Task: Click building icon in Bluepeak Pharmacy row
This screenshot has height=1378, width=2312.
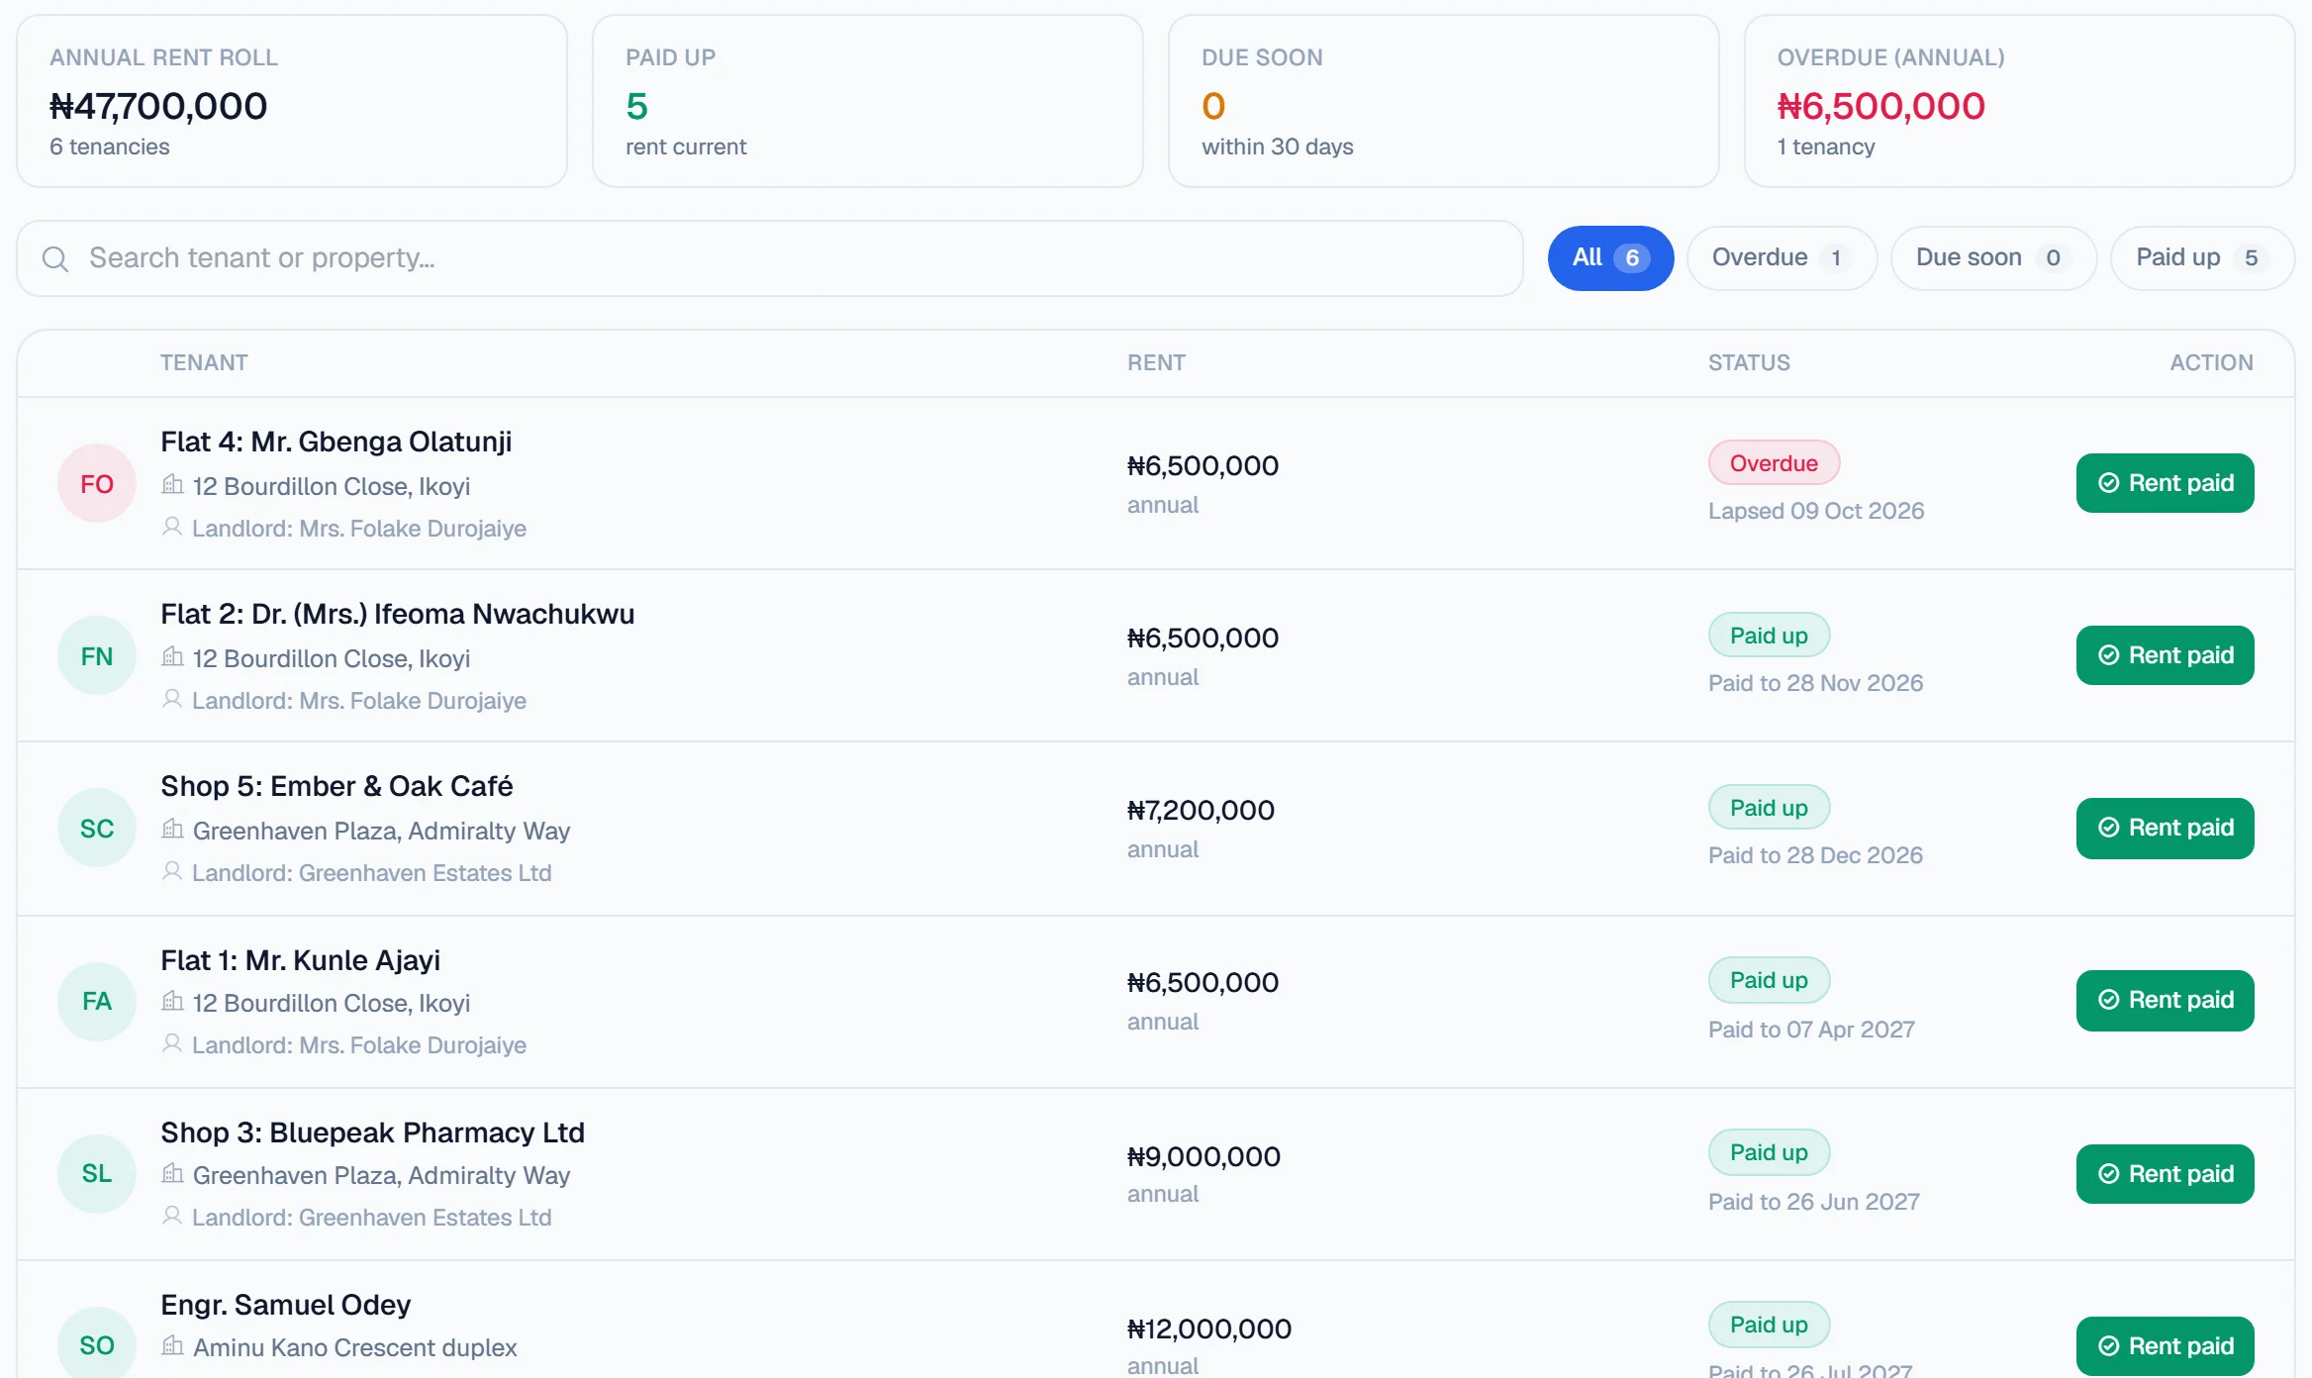Action: 172,1173
